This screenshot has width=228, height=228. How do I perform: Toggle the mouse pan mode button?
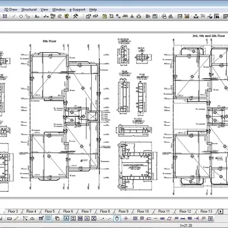tap(117, 218)
